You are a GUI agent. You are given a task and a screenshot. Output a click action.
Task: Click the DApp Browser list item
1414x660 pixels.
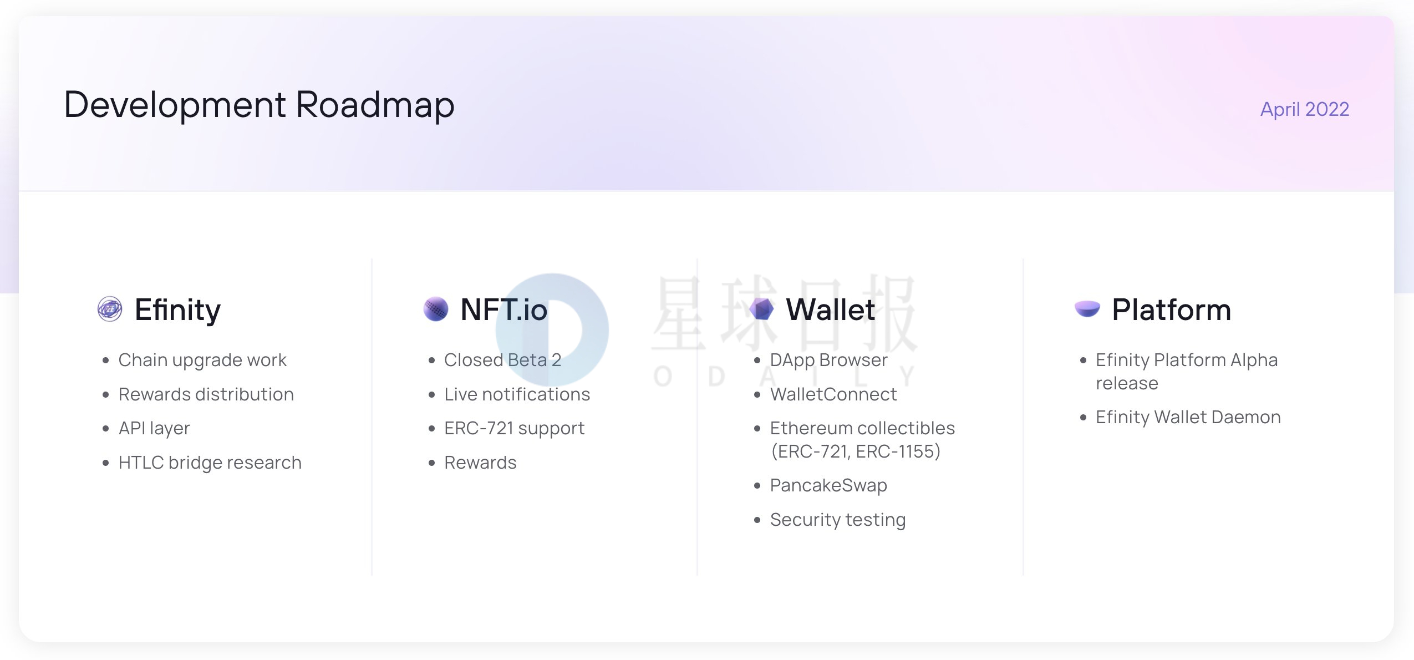tap(828, 360)
